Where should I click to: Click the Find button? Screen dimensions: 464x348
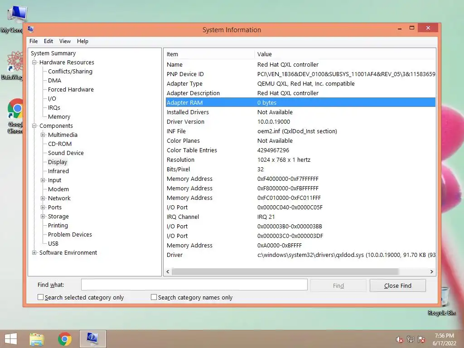[338, 285]
